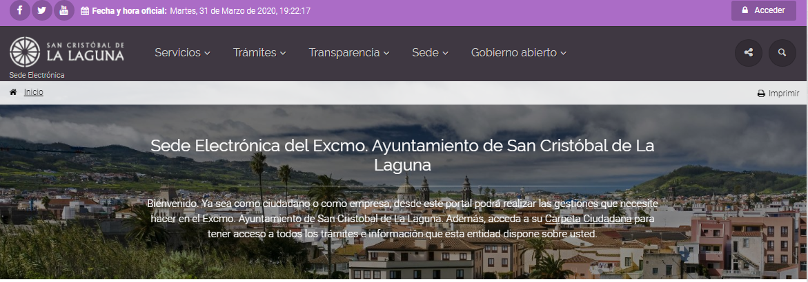Expand the Sede menu
Screen dimensions: 808x282
point(431,52)
